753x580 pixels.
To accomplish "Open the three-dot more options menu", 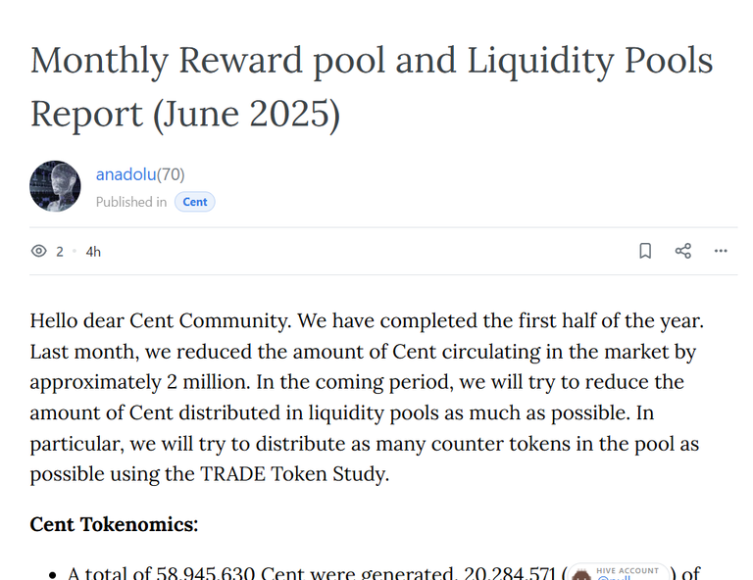I will point(721,251).
